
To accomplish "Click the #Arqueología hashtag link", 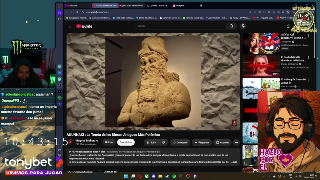I will click(x=152, y=151).
